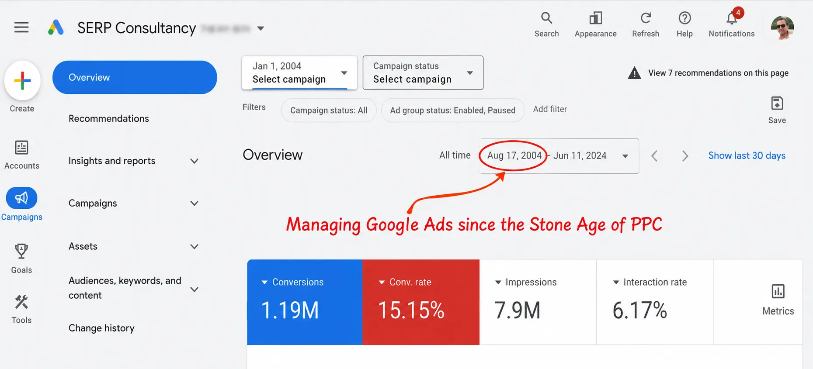Open Goals trophy section

[x=21, y=259]
